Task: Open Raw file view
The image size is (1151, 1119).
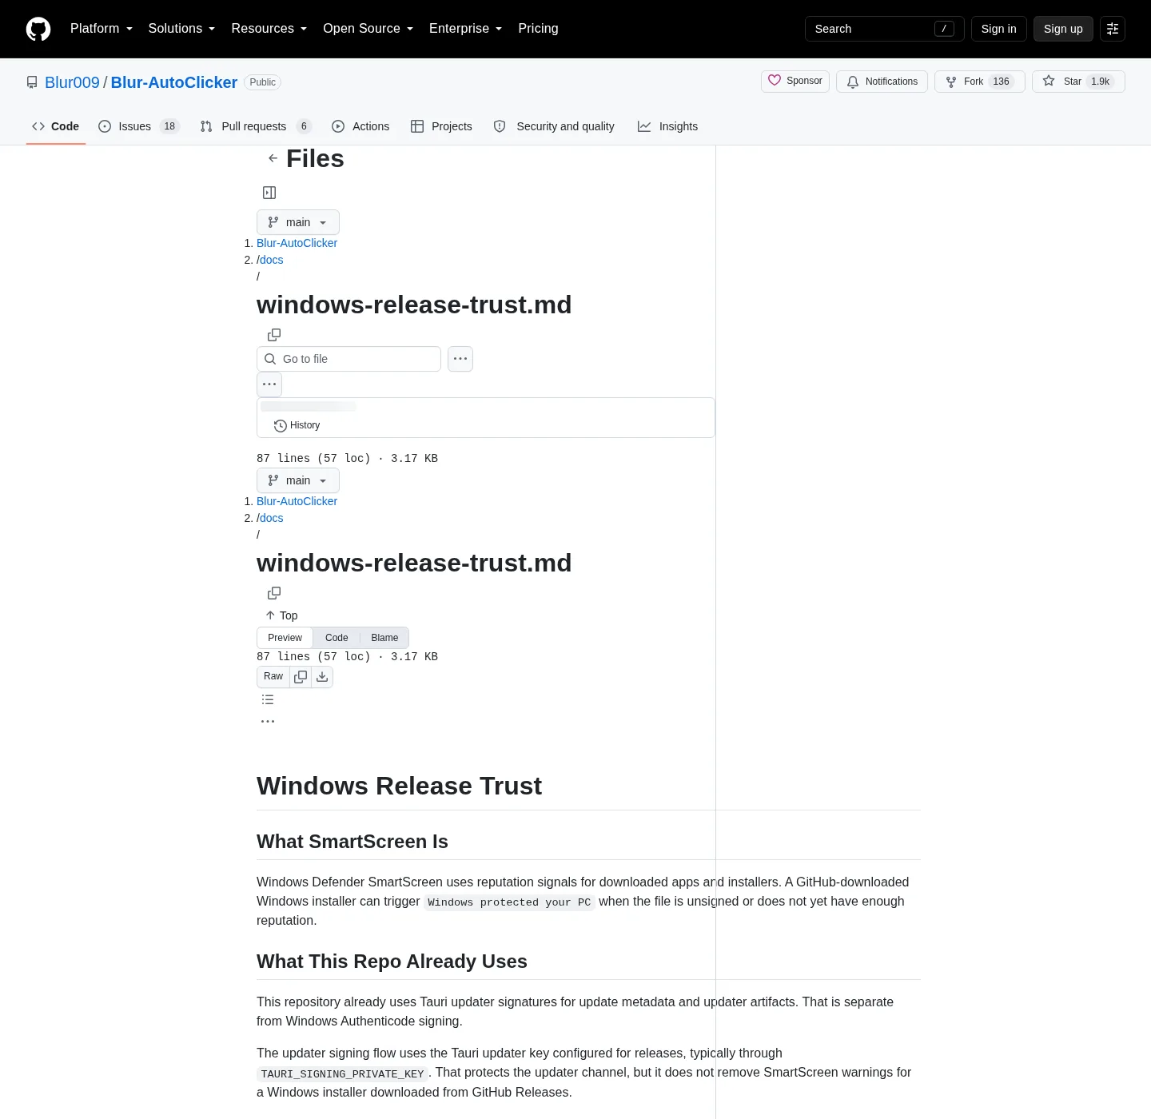Action: [x=273, y=677]
